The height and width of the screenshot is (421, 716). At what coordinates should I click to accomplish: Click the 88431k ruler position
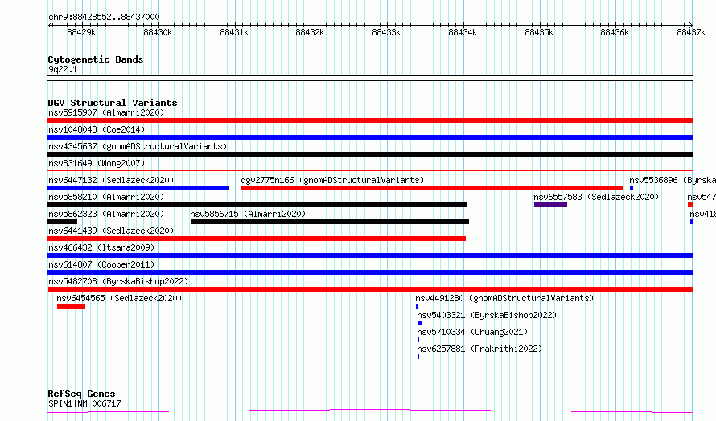click(x=234, y=32)
